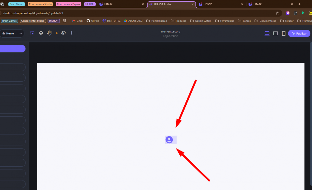The image size is (312, 190).
Task: Click the orange sparkle AI icon
Action: point(57,33)
